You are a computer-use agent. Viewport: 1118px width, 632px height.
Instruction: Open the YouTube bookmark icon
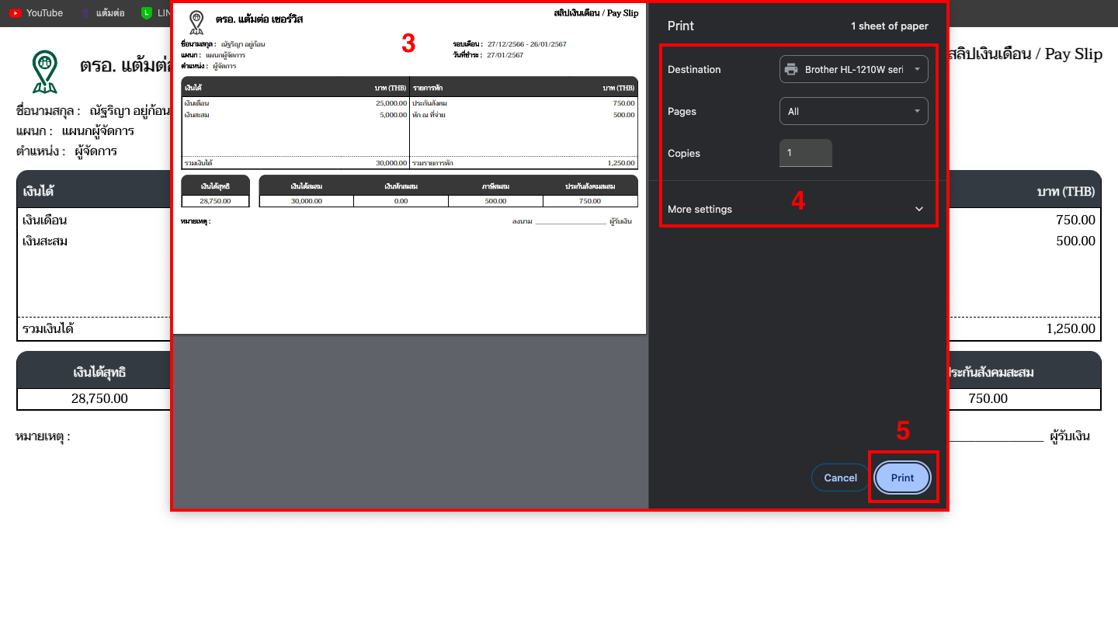coord(15,13)
